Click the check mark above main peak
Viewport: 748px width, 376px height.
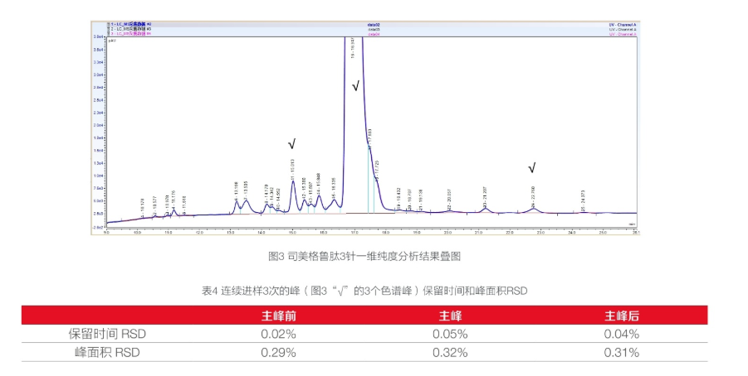[x=356, y=86]
